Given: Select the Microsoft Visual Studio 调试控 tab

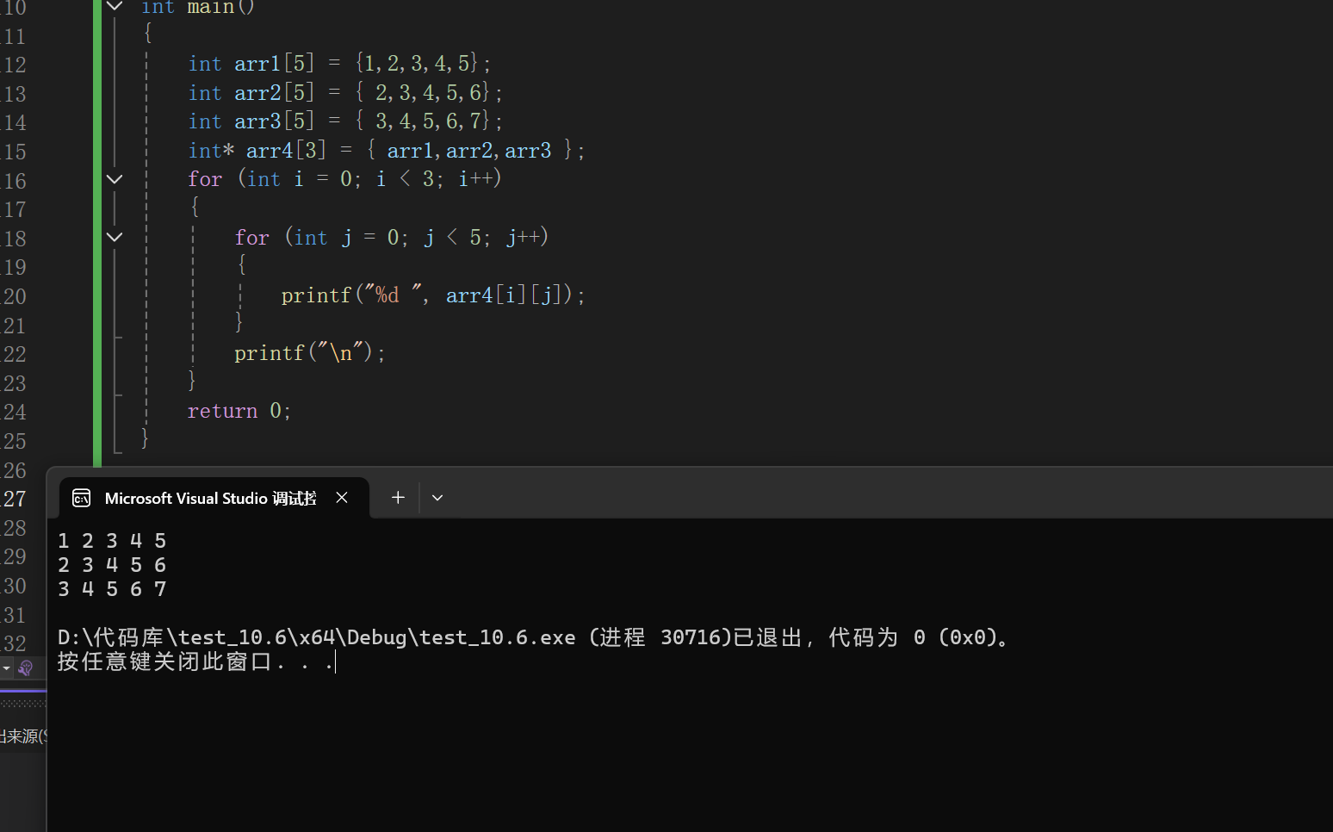Looking at the screenshot, I should tap(214, 498).
